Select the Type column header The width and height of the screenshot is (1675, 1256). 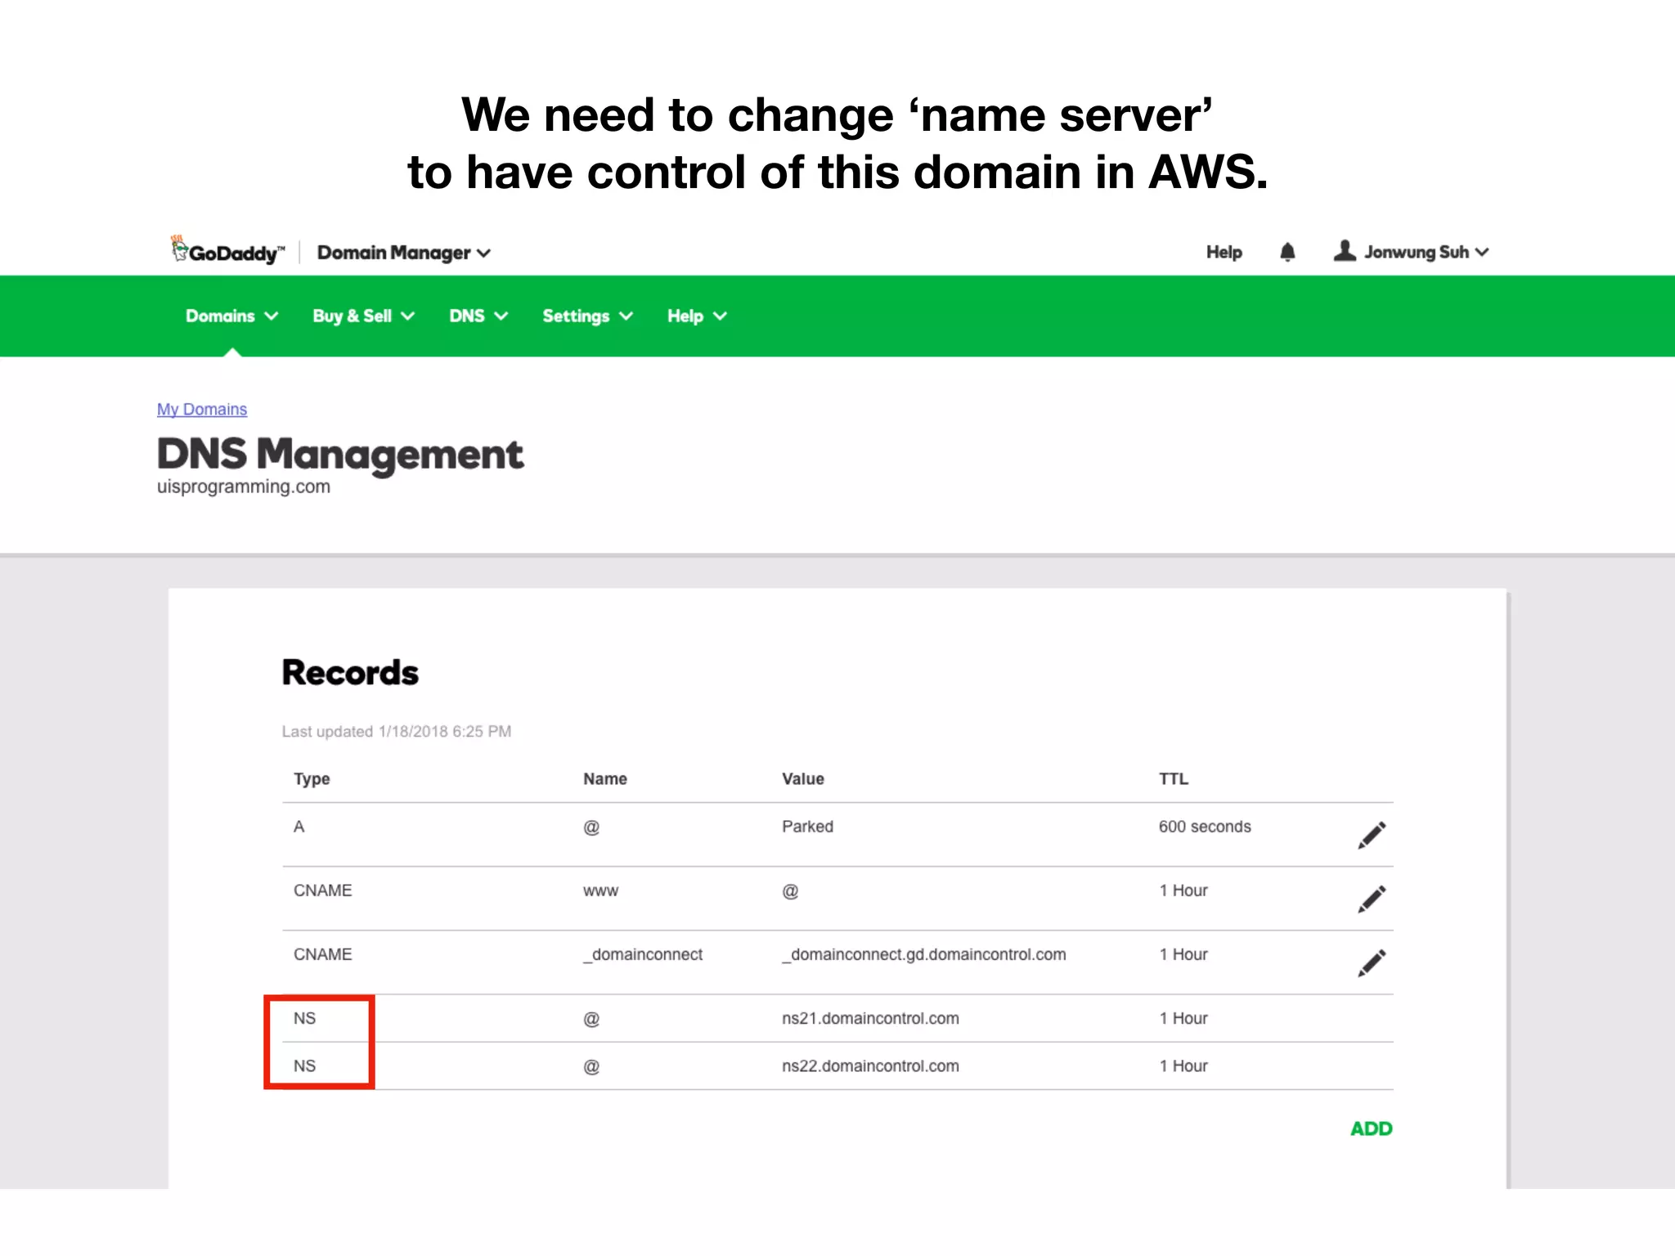pos(312,778)
